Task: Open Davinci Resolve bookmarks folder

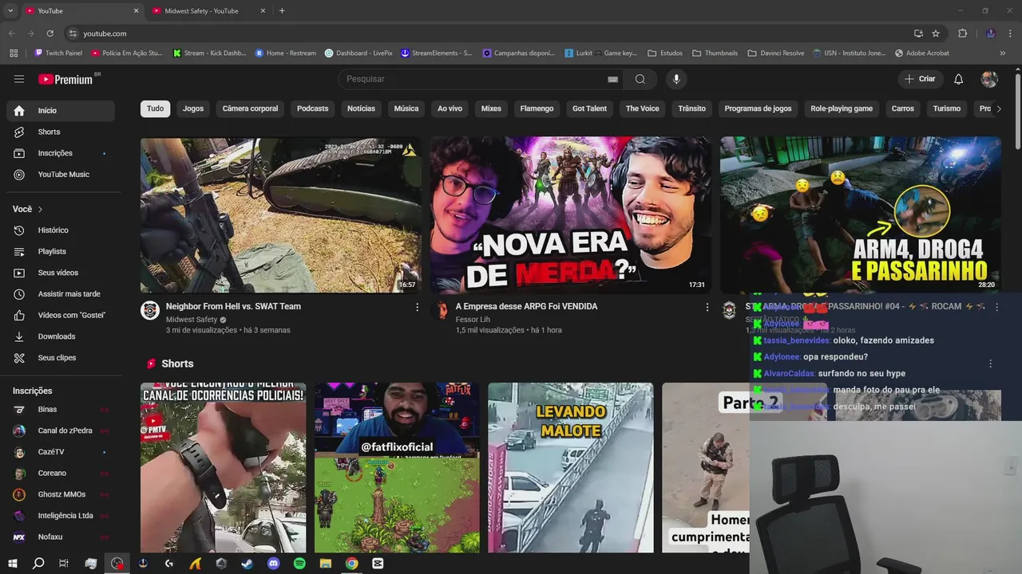Action: [x=775, y=53]
